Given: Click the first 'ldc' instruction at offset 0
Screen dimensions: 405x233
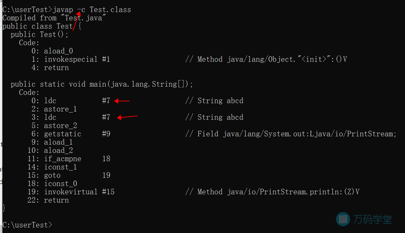Looking at the screenshot, I should coord(50,101).
